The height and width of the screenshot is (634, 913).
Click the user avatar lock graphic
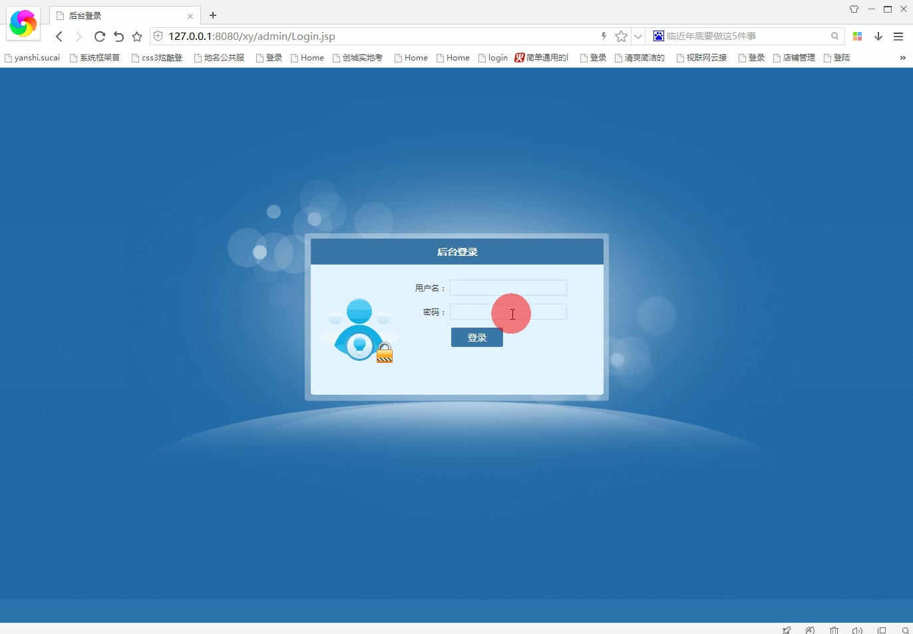click(x=360, y=330)
